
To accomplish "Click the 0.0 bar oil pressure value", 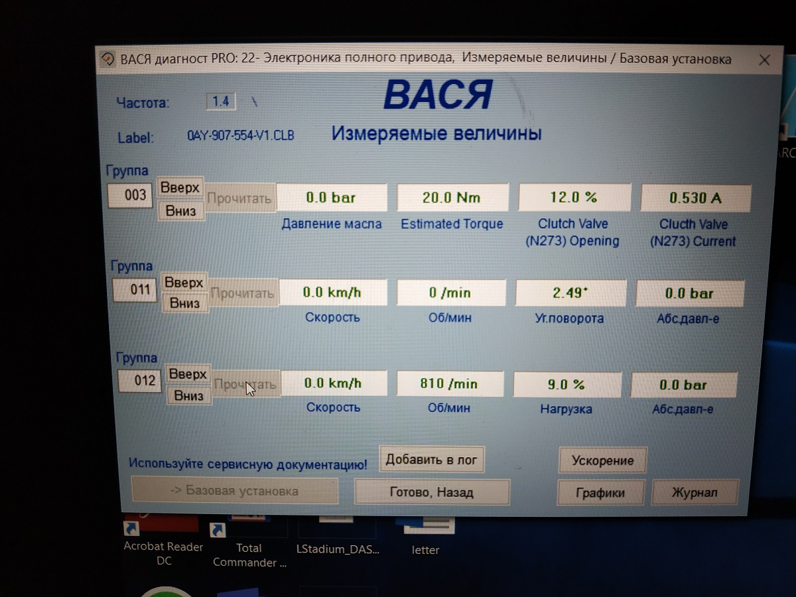I will click(x=331, y=198).
